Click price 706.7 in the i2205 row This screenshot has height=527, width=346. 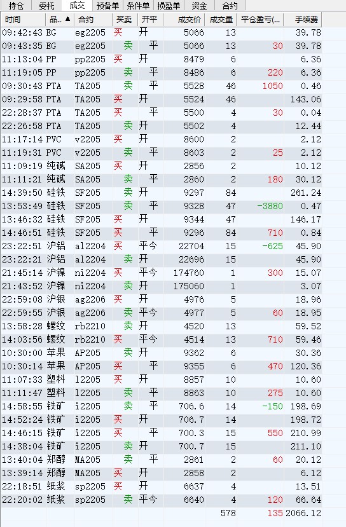[x=191, y=420]
